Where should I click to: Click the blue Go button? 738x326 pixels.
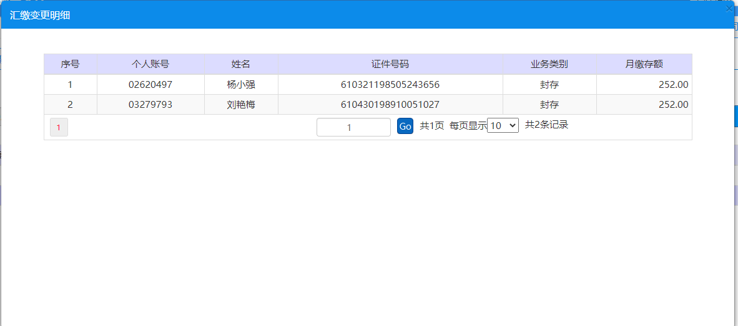[x=405, y=127]
